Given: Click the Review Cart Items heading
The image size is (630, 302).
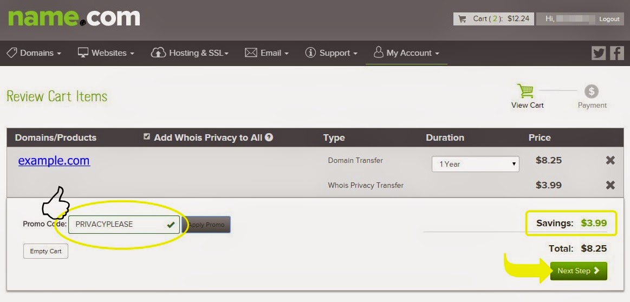Looking at the screenshot, I should click(57, 96).
